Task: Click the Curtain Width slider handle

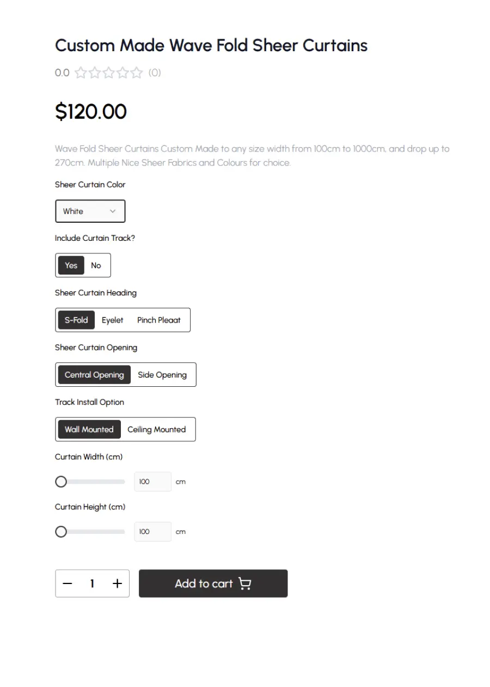Action: 61,482
